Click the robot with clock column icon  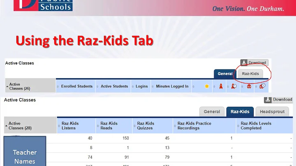(262, 86)
